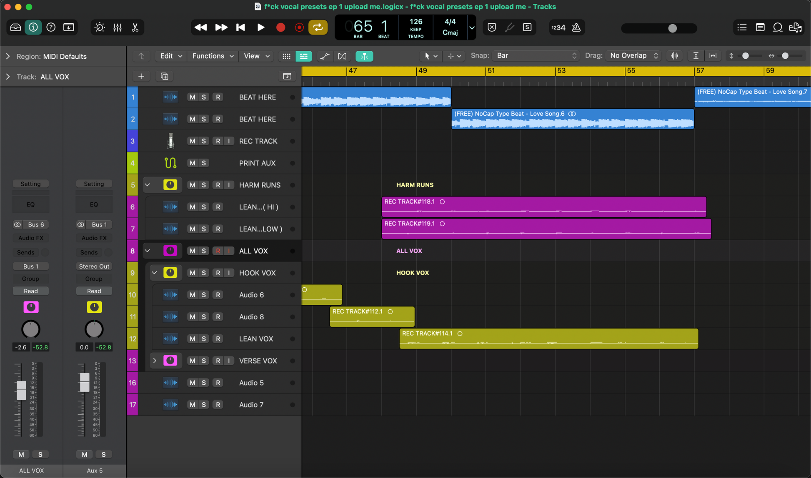The width and height of the screenshot is (811, 478).
Task: Click Stereo Out output slot
Action: click(x=94, y=266)
